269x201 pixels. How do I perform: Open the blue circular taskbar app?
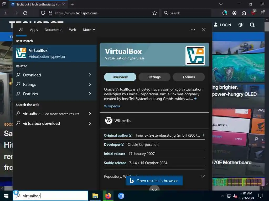[x=121, y=196]
